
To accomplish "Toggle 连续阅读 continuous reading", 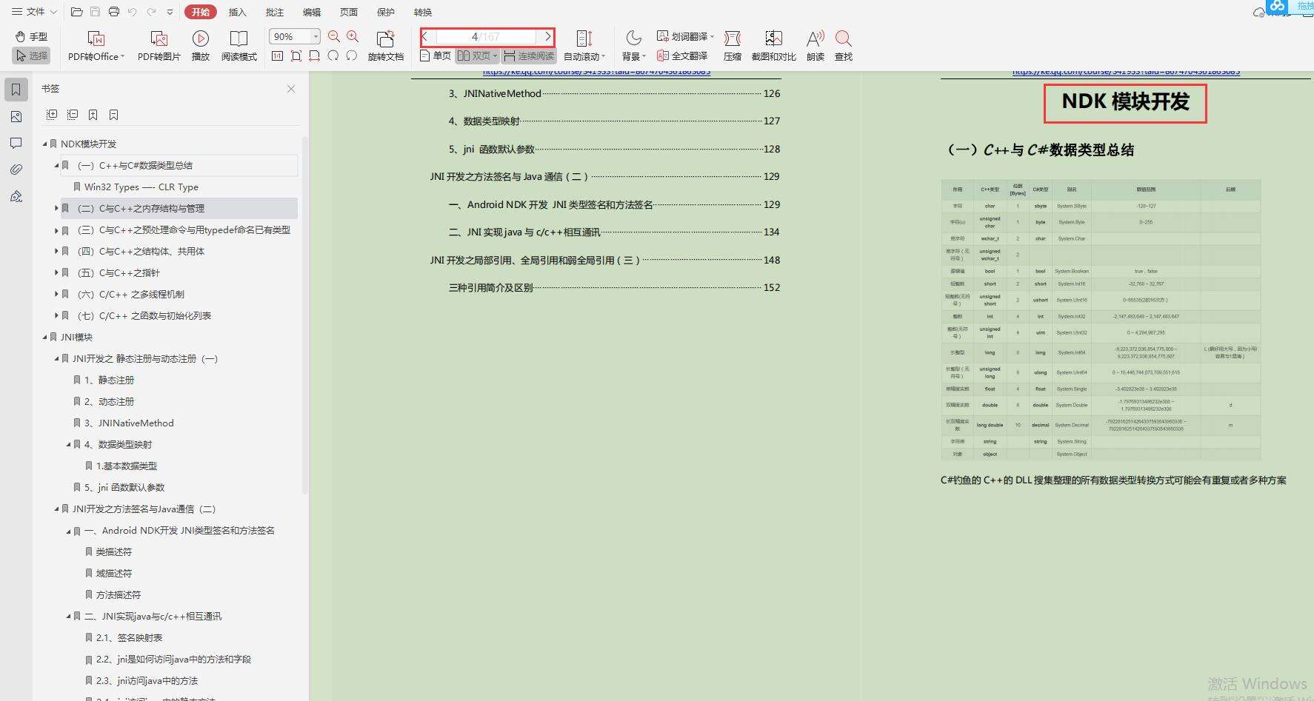I will 529,56.
